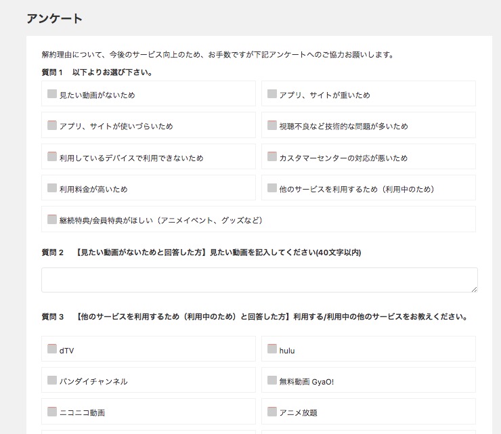The width and height of the screenshot is (501, 434).
Task: Select the アニメ放題 checkbox
Action: [x=272, y=411]
